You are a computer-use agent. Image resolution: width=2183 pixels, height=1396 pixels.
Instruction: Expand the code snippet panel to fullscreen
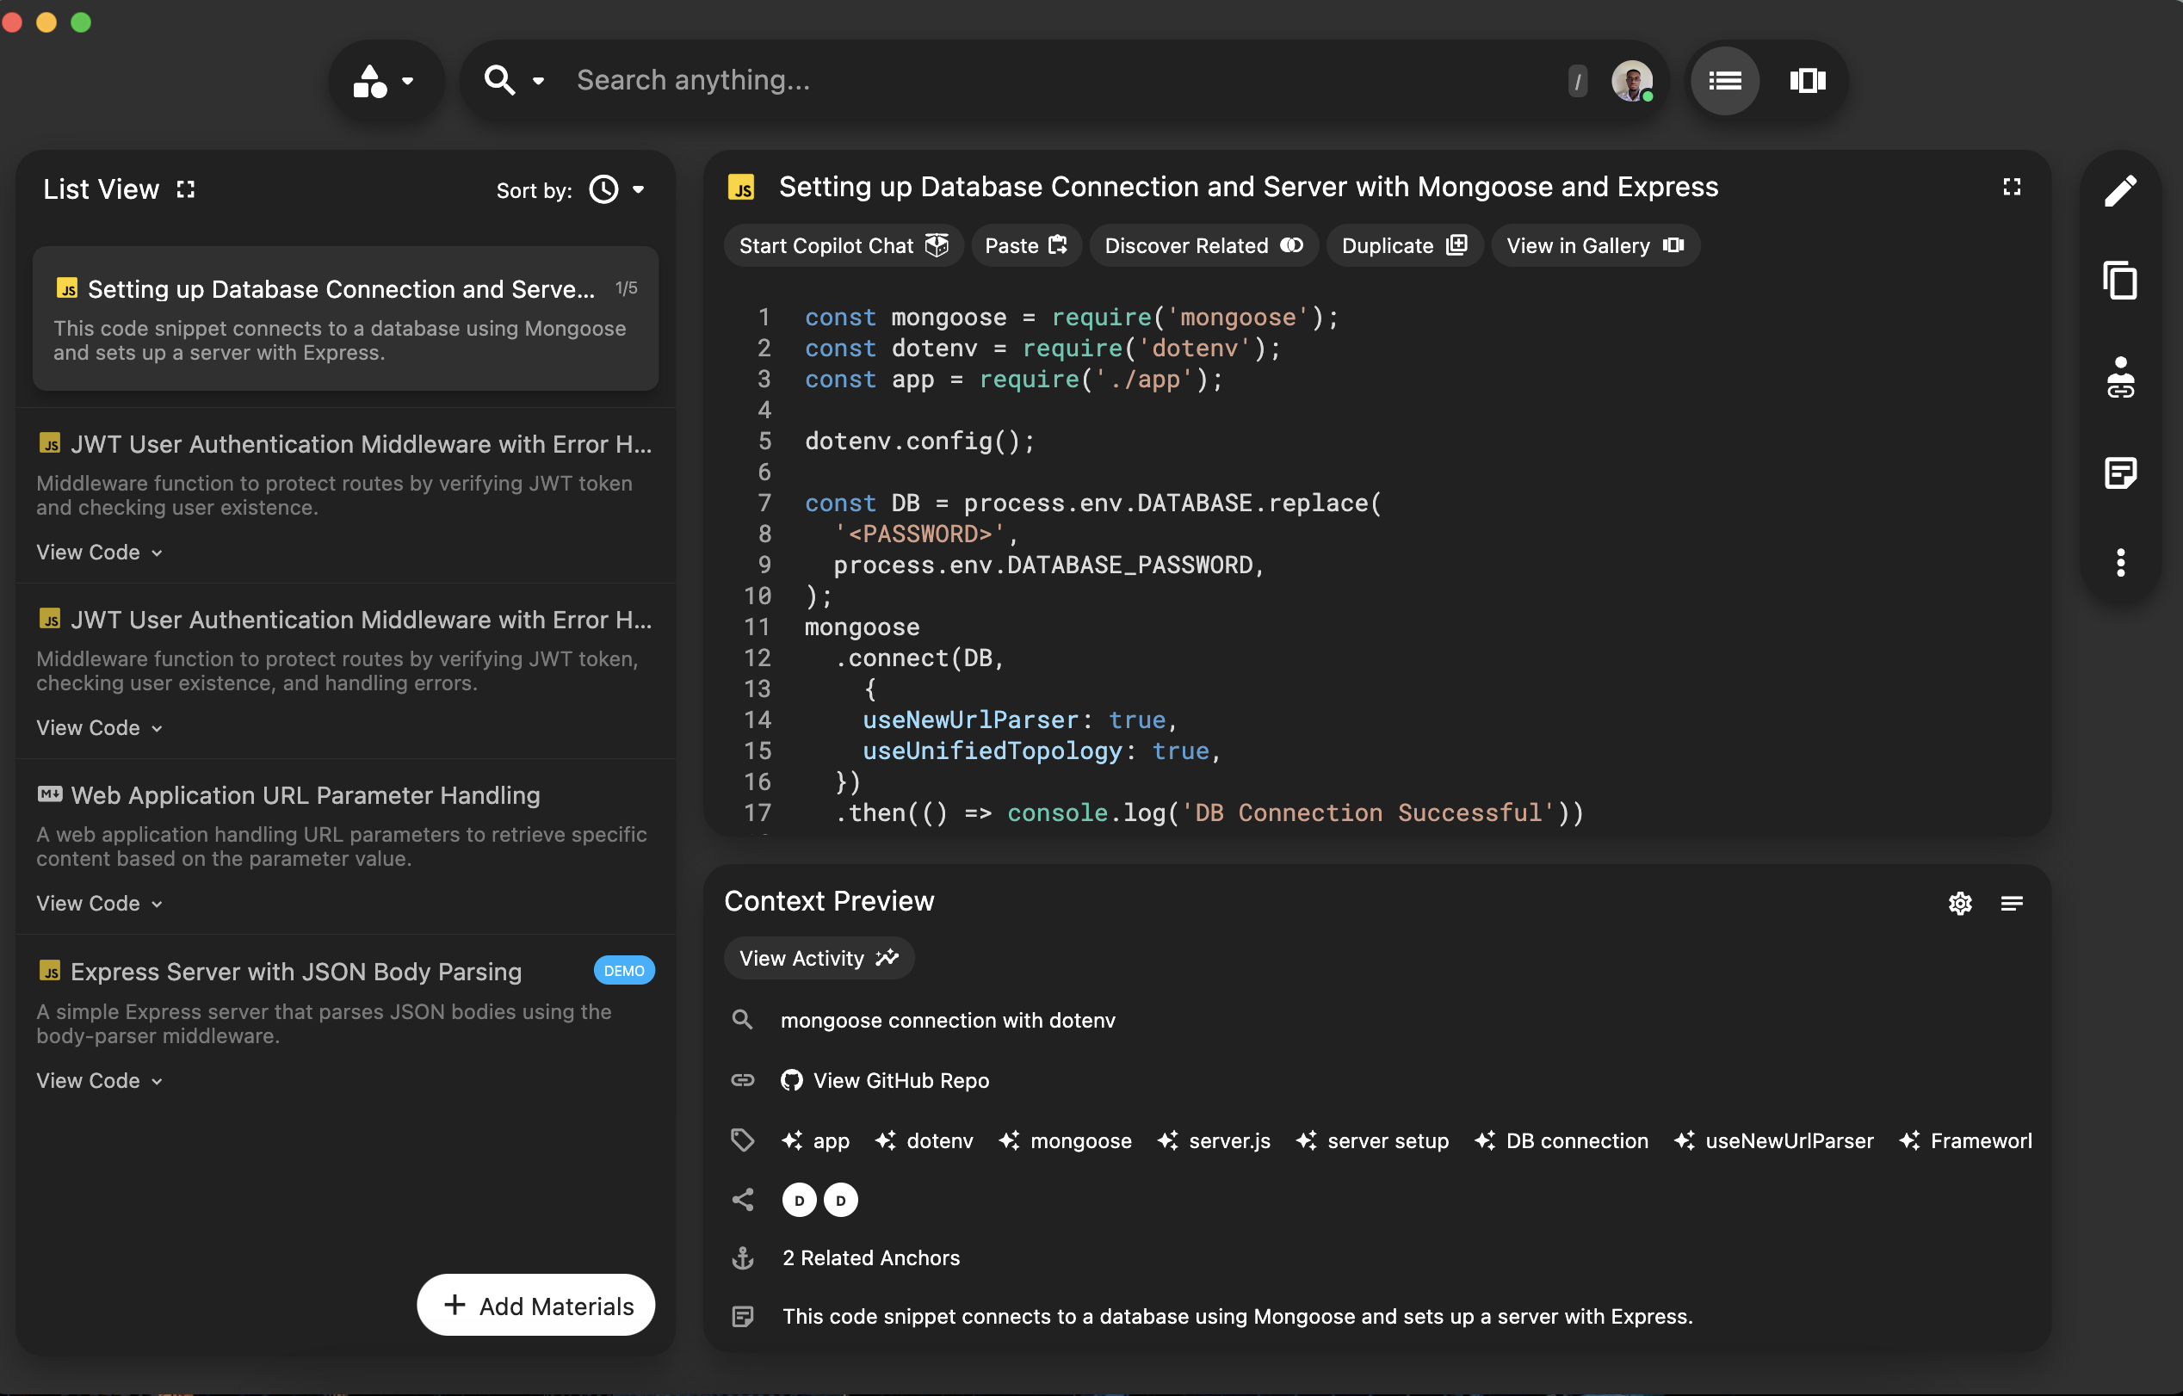pos(2012,188)
